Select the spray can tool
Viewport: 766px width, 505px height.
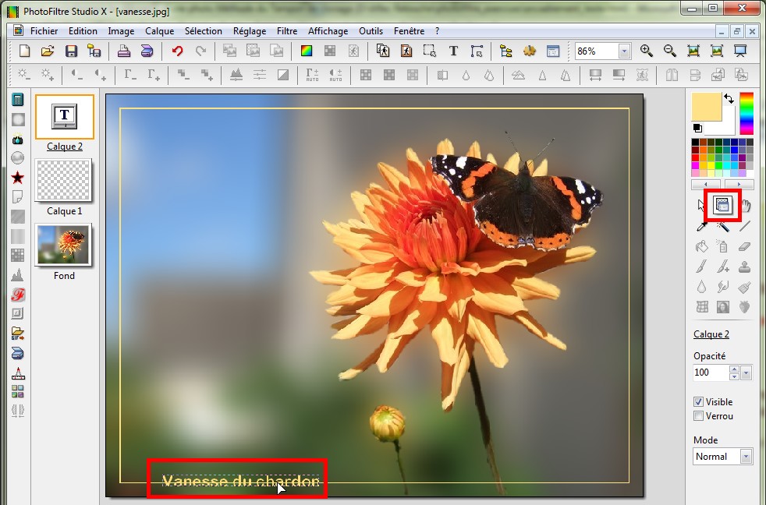click(723, 246)
